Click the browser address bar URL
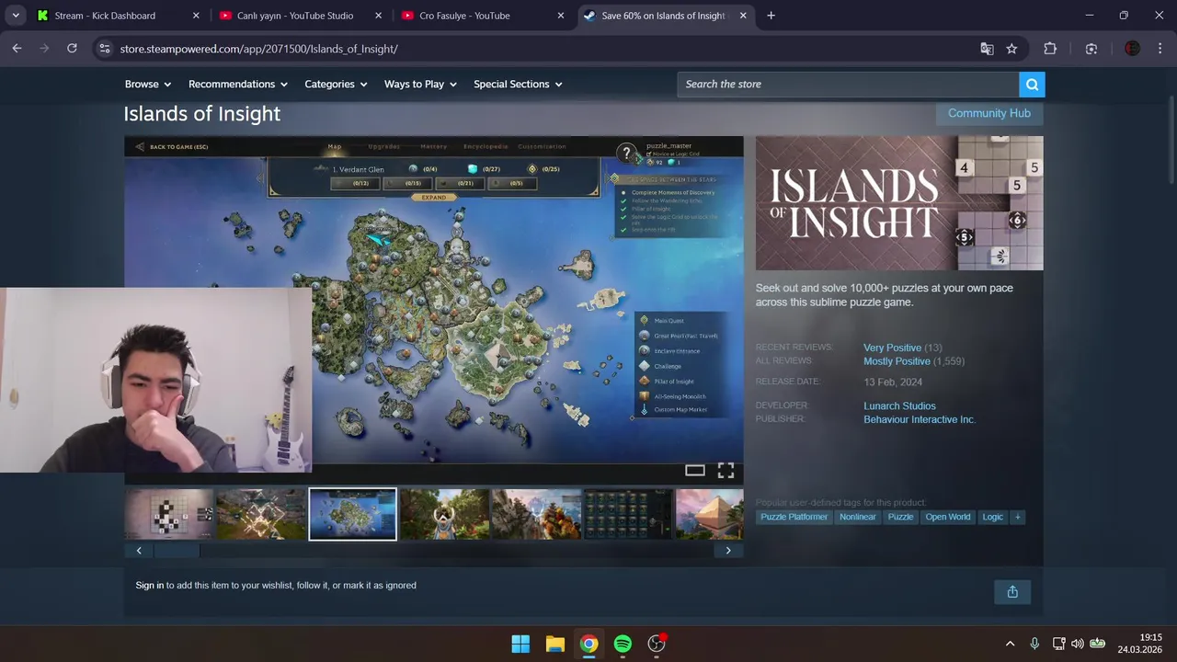 [x=258, y=49]
